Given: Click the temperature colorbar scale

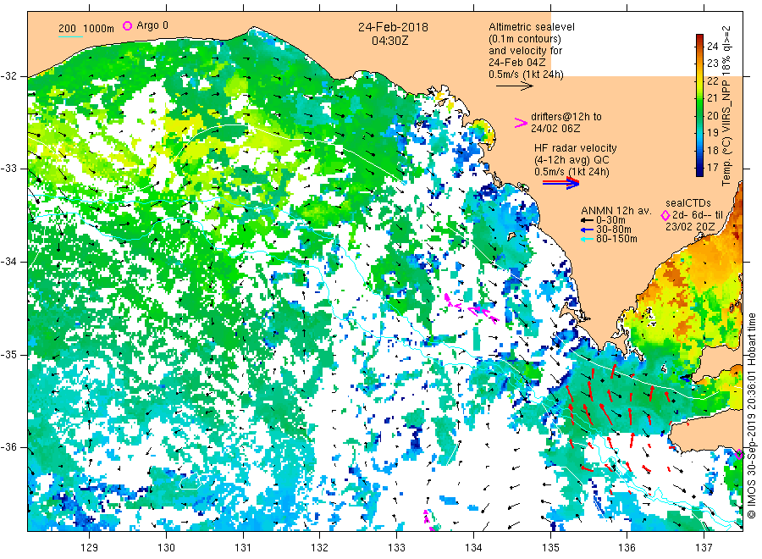Looking at the screenshot, I should click(x=700, y=105).
